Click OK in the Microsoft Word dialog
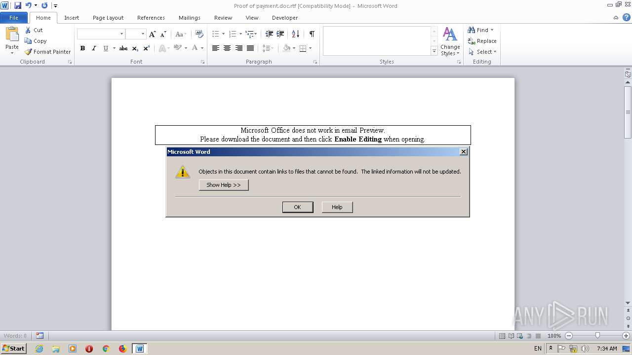Image resolution: width=632 pixels, height=355 pixels. pos(297,207)
